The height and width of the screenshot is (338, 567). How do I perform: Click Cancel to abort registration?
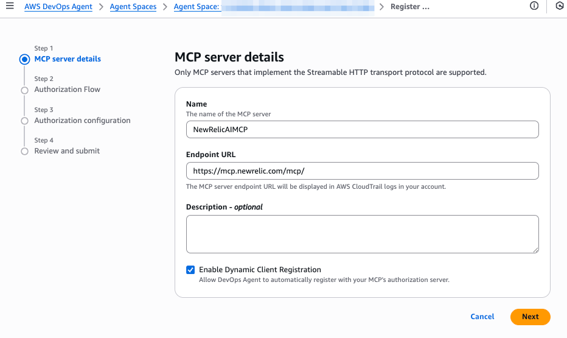click(x=482, y=317)
